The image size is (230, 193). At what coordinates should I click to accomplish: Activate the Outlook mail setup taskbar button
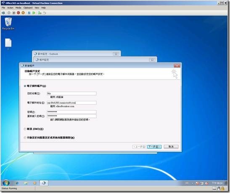[44, 183]
